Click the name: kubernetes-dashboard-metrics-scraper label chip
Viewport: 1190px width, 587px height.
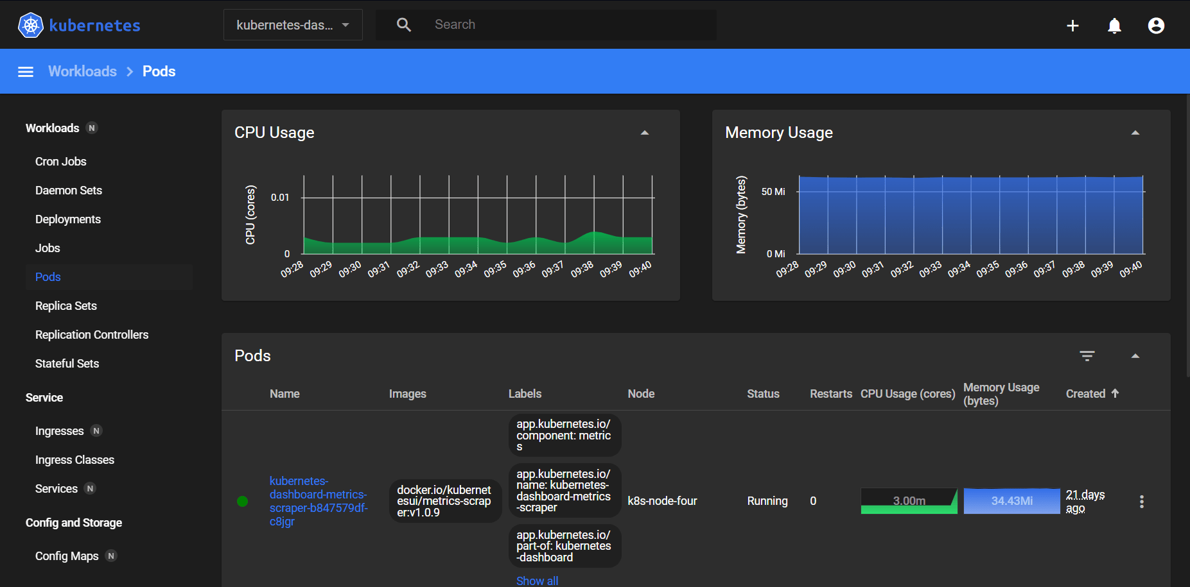pos(564,491)
